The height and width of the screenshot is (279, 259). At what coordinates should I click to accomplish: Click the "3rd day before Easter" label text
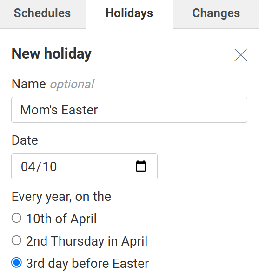[87, 263]
